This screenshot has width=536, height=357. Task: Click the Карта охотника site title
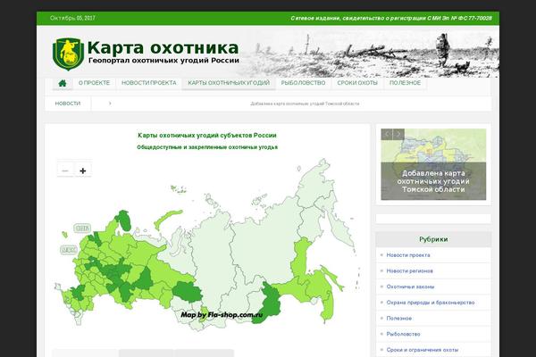(x=163, y=48)
